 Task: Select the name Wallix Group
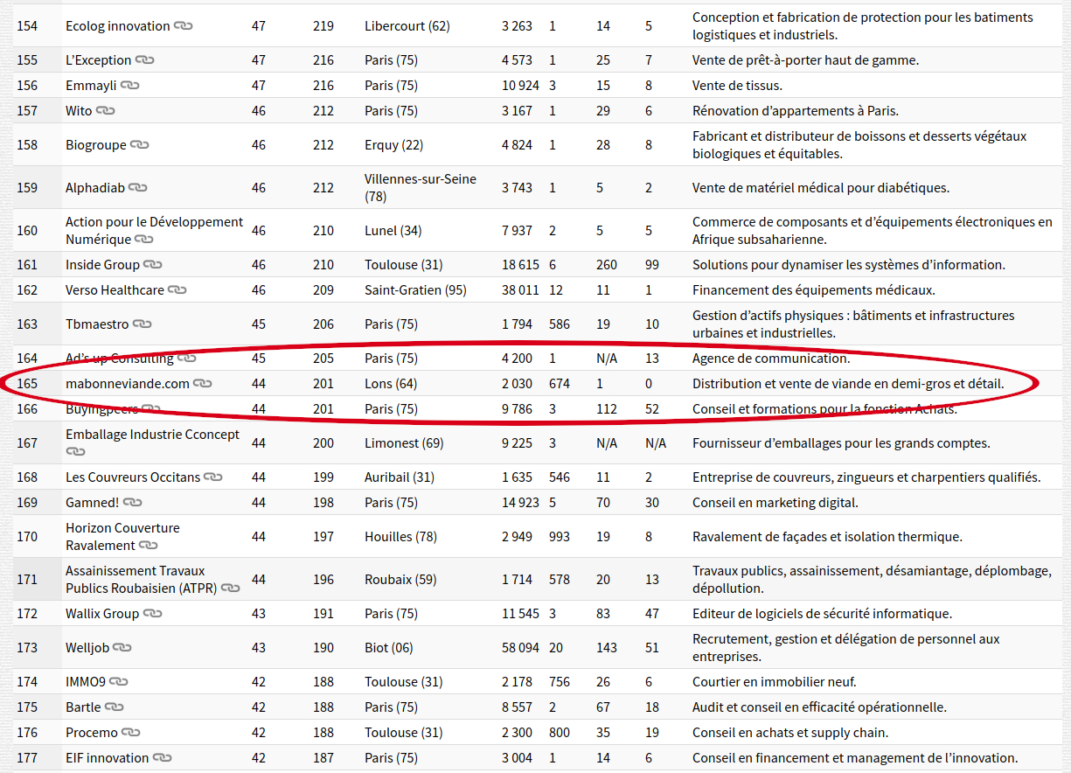click(102, 614)
